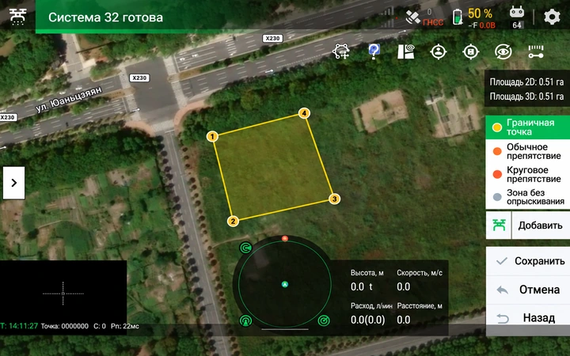
Task: Tap the map layers view icon
Action: [x=406, y=51]
